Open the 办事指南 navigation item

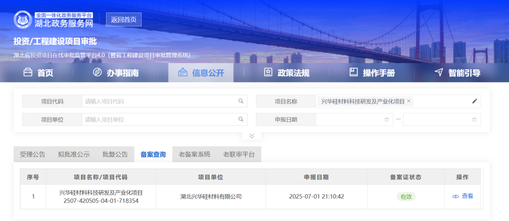(115, 73)
